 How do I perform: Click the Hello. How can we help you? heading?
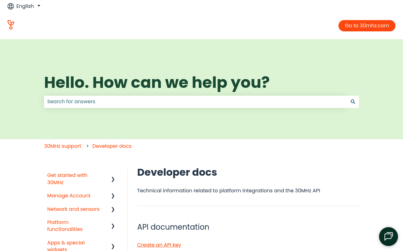(157, 83)
